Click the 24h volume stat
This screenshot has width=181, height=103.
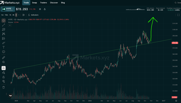(x=150, y=9)
